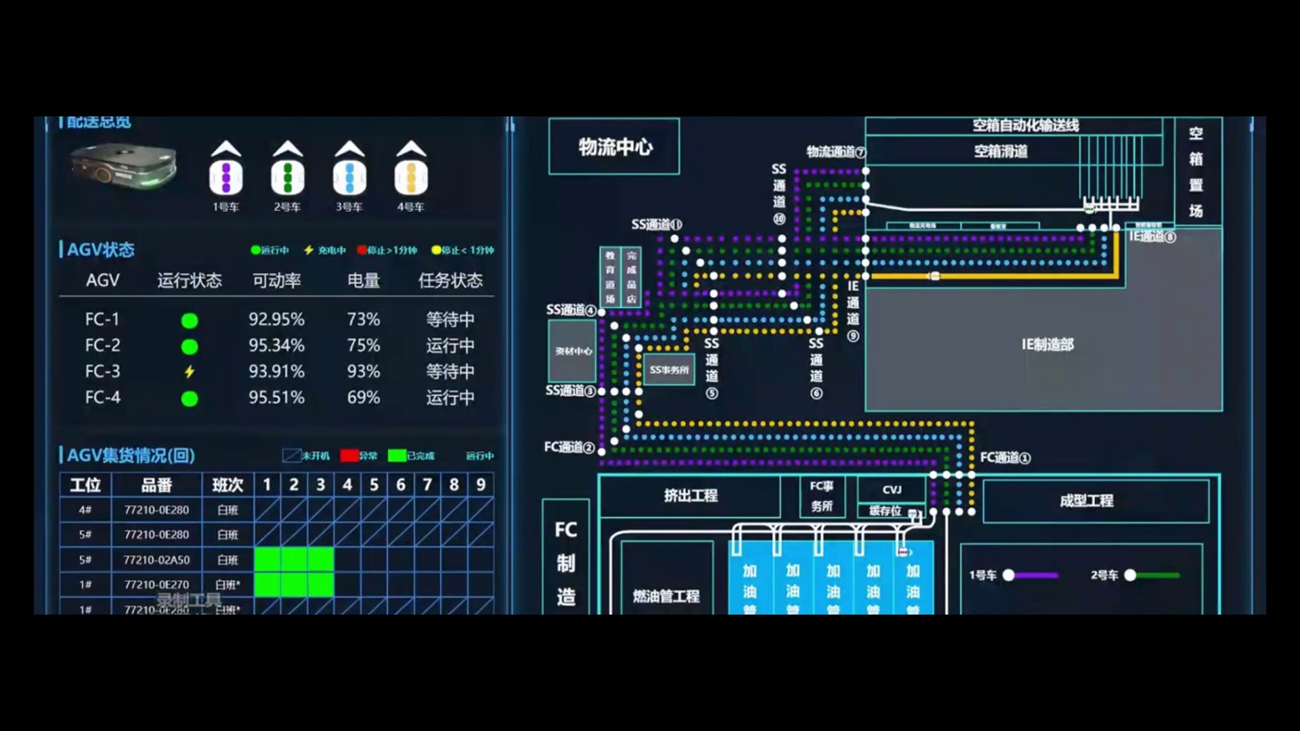Pick the yellow 4号车 AGV icon
The width and height of the screenshot is (1300, 731).
pyautogui.click(x=411, y=169)
